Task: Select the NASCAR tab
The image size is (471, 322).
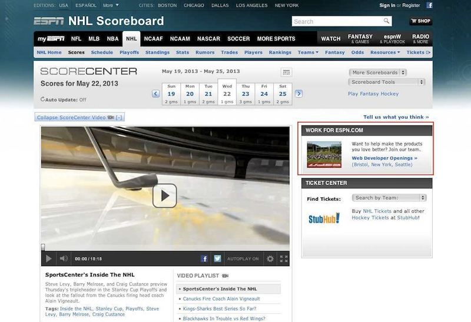Action: [208, 39]
